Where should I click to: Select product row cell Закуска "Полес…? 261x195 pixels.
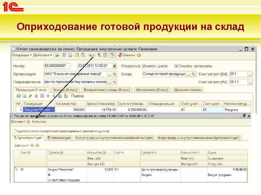click(39, 110)
